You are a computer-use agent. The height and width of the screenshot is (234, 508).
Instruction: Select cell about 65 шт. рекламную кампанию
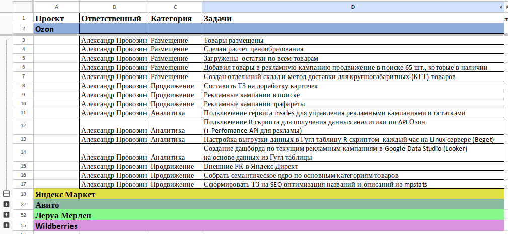pos(353,67)
